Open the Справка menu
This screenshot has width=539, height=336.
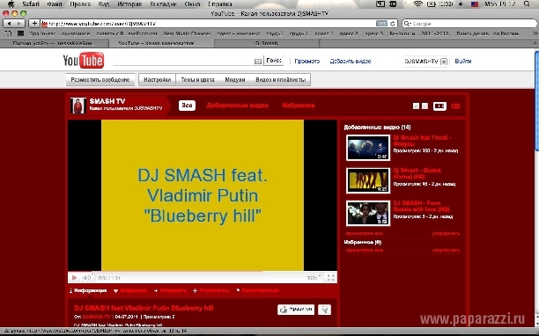[220, 4]
